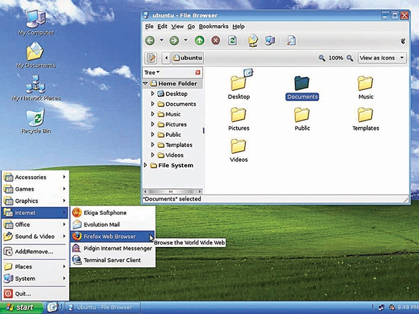The height and width of the screenshot is (314, 419).
Task: Open Add/Remove... in the start menu
Action: [35, 252]
